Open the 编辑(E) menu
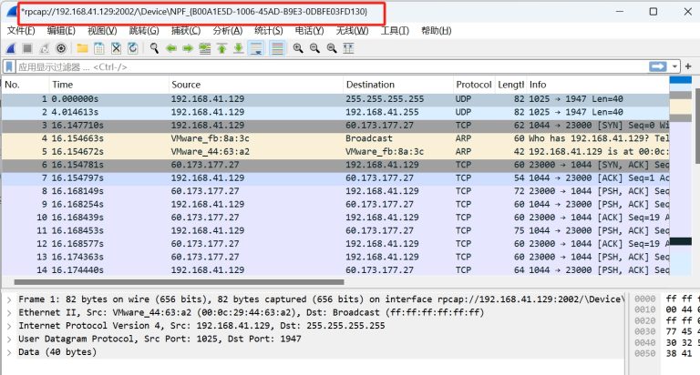The width and height of the screenshot is (700, 375). [x=61, y=31]
